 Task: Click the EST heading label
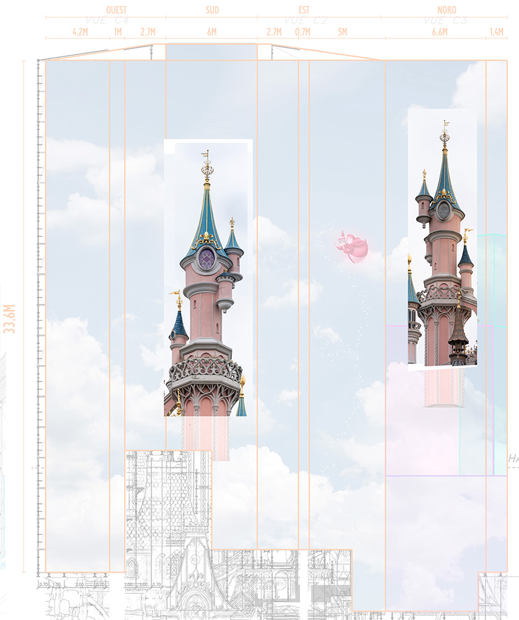303,10
